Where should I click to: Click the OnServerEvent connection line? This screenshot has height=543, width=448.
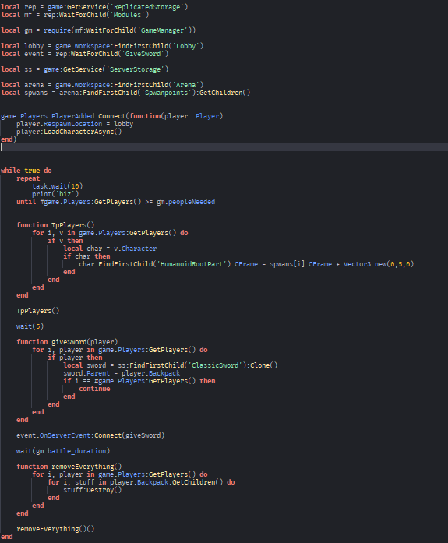coord(90,435)
